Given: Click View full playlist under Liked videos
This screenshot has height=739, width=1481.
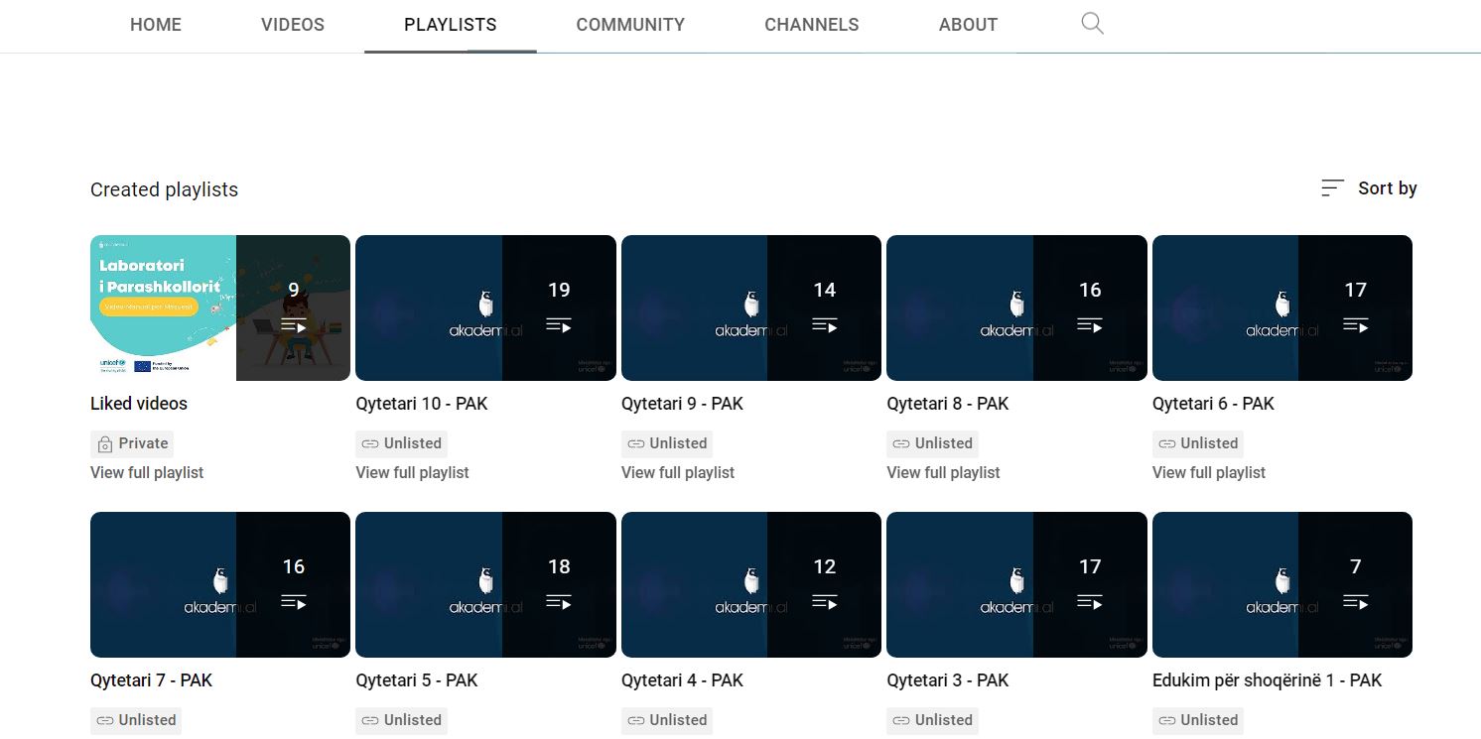Looking at the screenshot, I should click(x=147, y=472).
